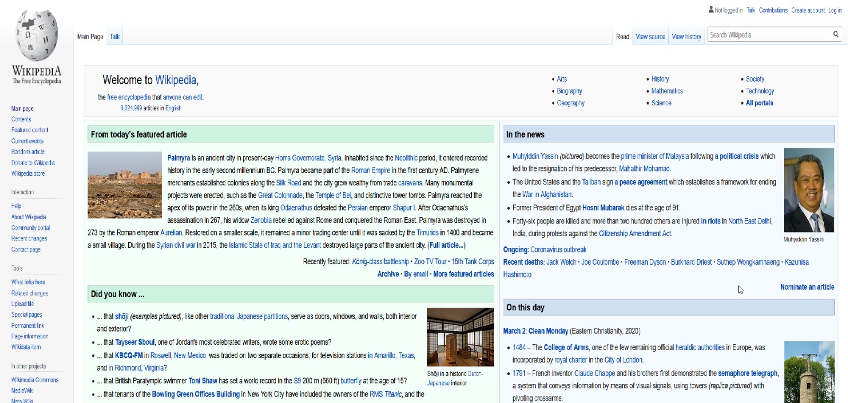This screenshot has height=403, width=848.
Task: Click Permanent link in Tools
Action: 28,325
